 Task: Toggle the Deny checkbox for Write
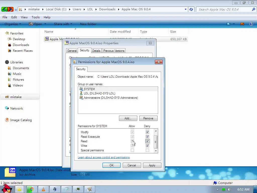pyautogui.click(x=147, y=146)
